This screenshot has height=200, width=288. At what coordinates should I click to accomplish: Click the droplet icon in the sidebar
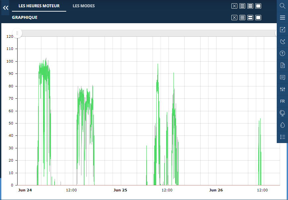pyautogui.click(x=282, y=125)
